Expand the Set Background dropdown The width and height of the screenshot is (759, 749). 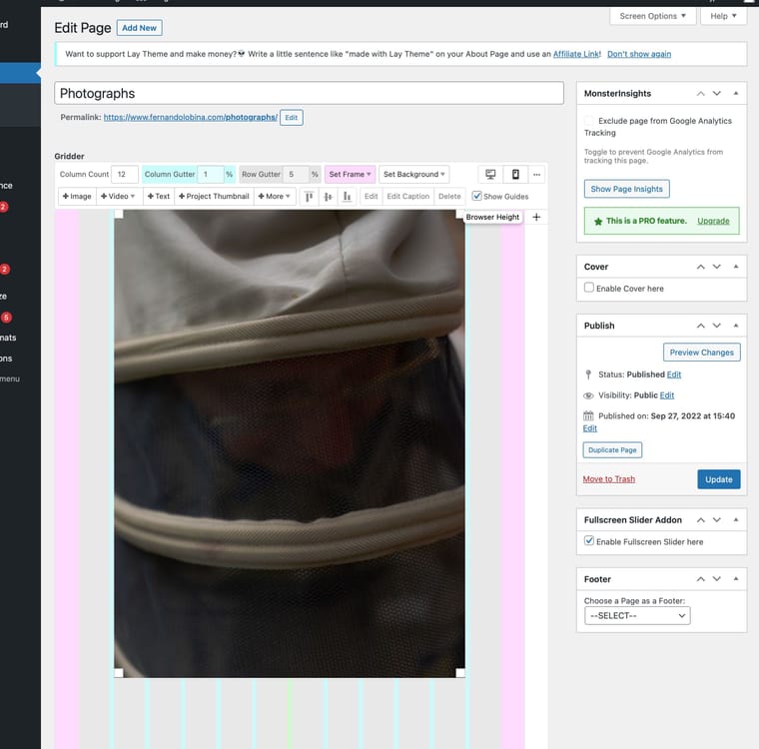pyautogui.click(x=413, y=175)
